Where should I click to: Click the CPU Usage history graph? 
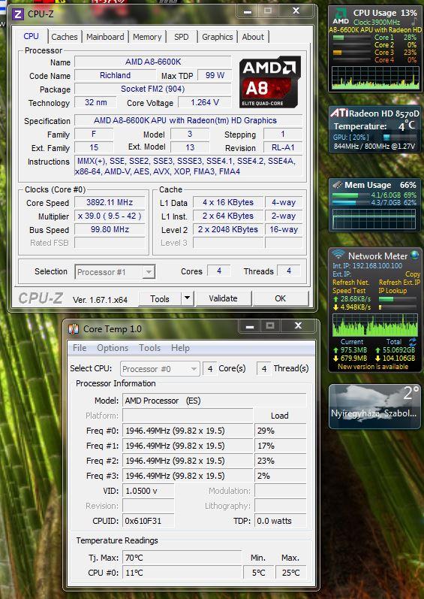coord(375,78)
